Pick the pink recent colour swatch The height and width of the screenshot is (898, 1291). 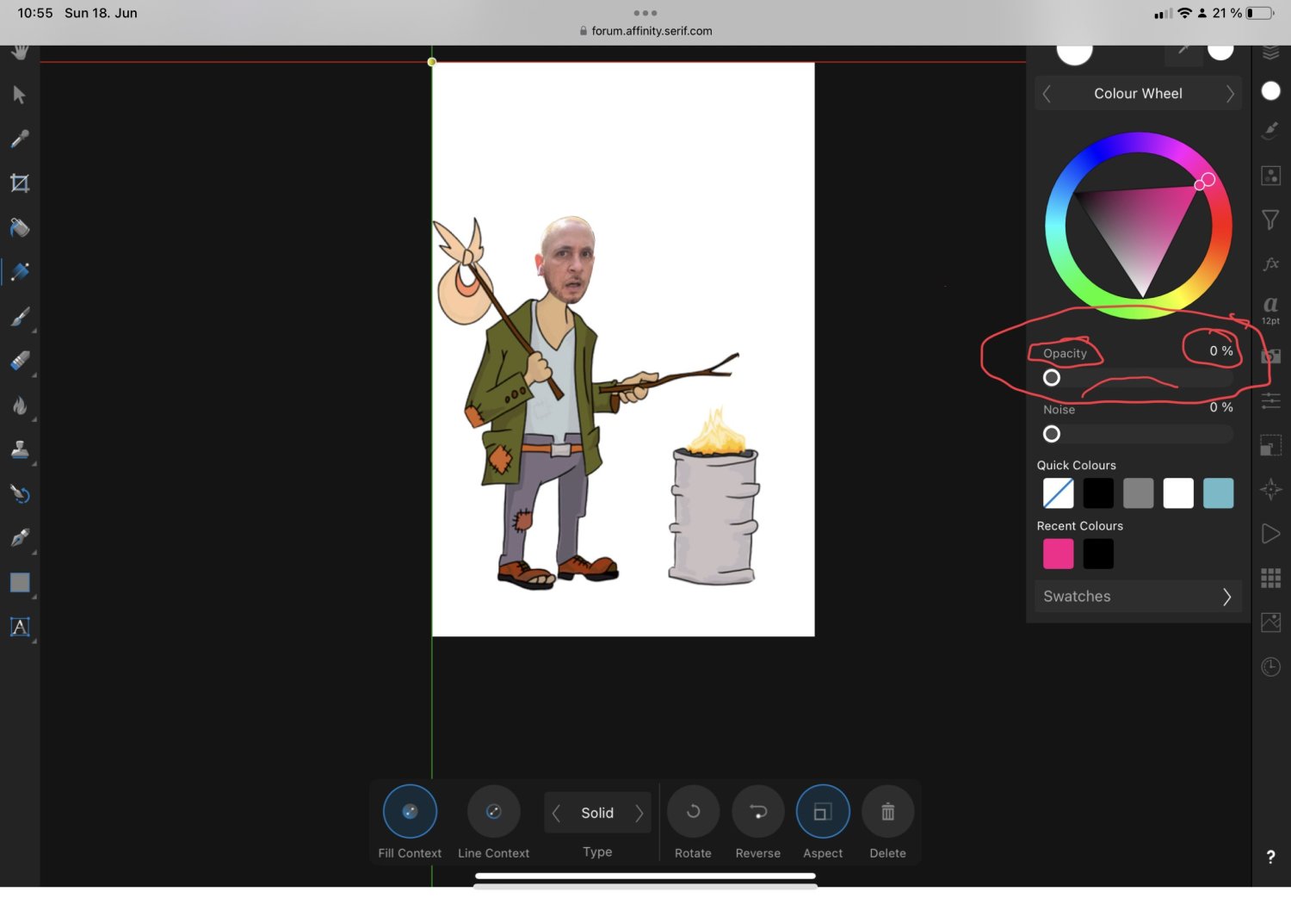1058,554
